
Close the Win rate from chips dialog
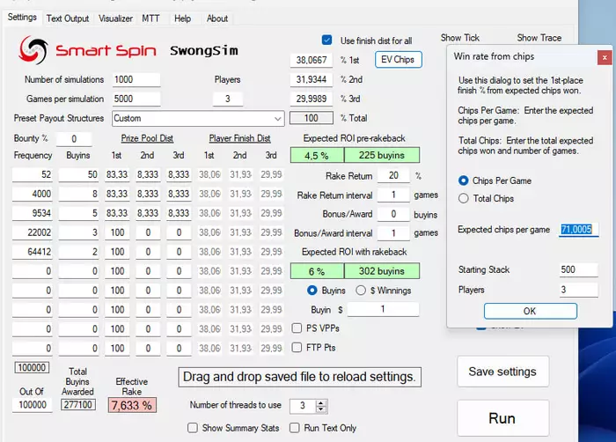[605, 57]
